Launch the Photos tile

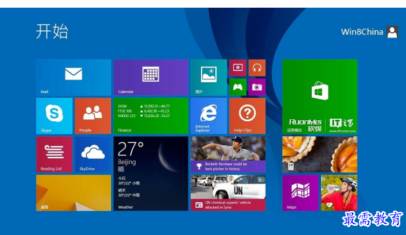coord(209,77)
